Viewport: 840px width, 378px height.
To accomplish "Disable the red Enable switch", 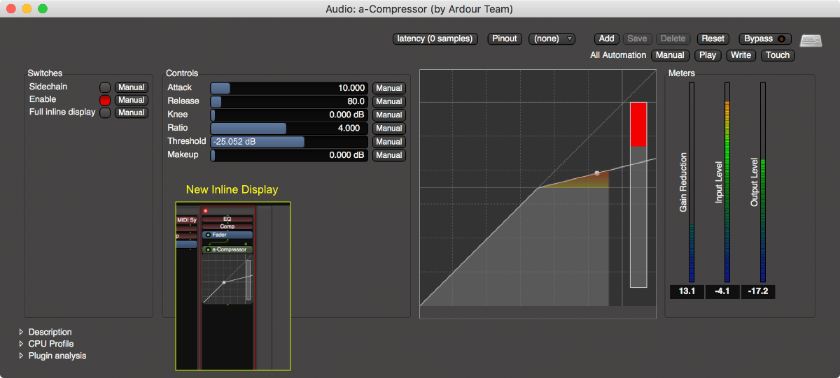I will (105, 100).
